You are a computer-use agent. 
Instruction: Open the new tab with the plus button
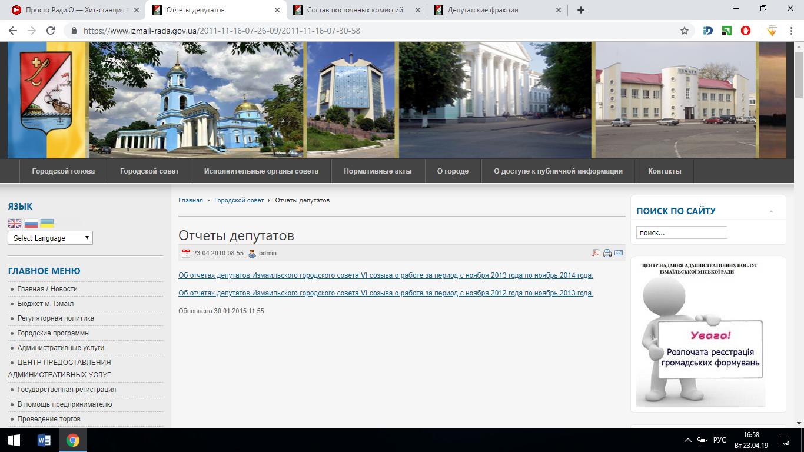[581, 10]
